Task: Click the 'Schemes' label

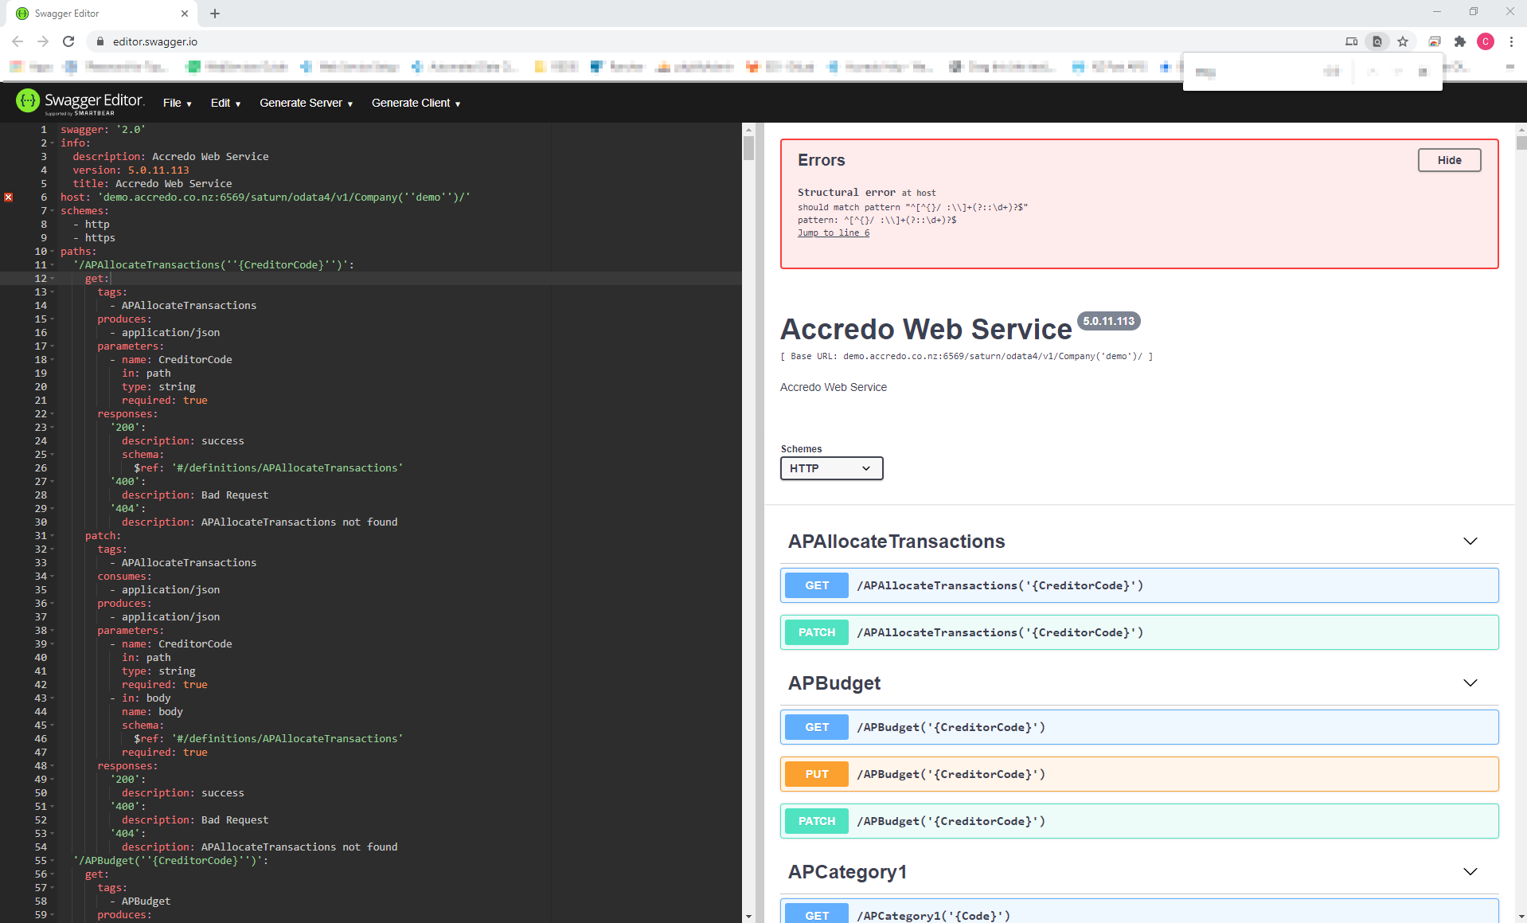Action: (801, 449)
